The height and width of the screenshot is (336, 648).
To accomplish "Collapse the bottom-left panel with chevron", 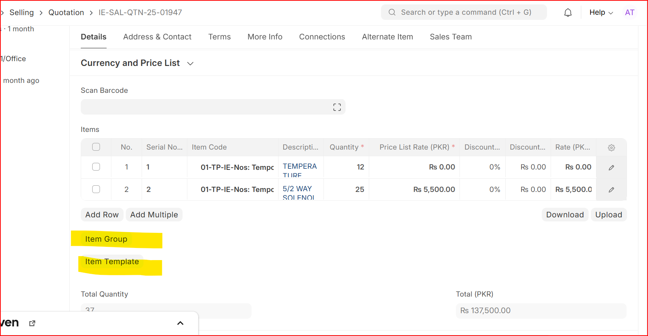I will click(180, 323).
